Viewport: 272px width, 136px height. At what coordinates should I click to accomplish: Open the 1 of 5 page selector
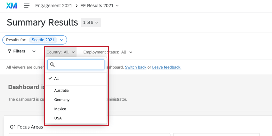(x=91, y=22)
